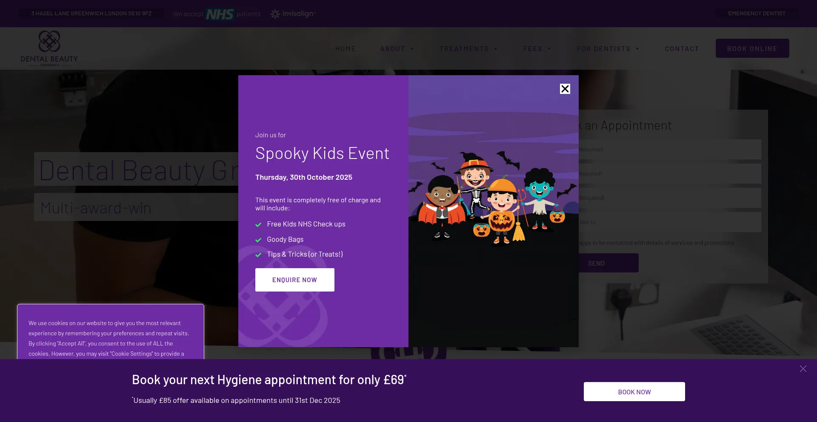The height and width of the screenshot is (422, 817).
Task: Expand the About menu arrow
Action: [412, 49]
